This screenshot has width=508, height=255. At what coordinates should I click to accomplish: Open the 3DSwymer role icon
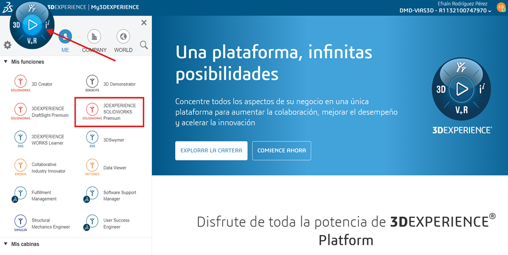click(x=92, y=139)
